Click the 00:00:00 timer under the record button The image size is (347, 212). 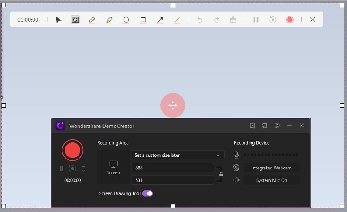coord(72,180)
